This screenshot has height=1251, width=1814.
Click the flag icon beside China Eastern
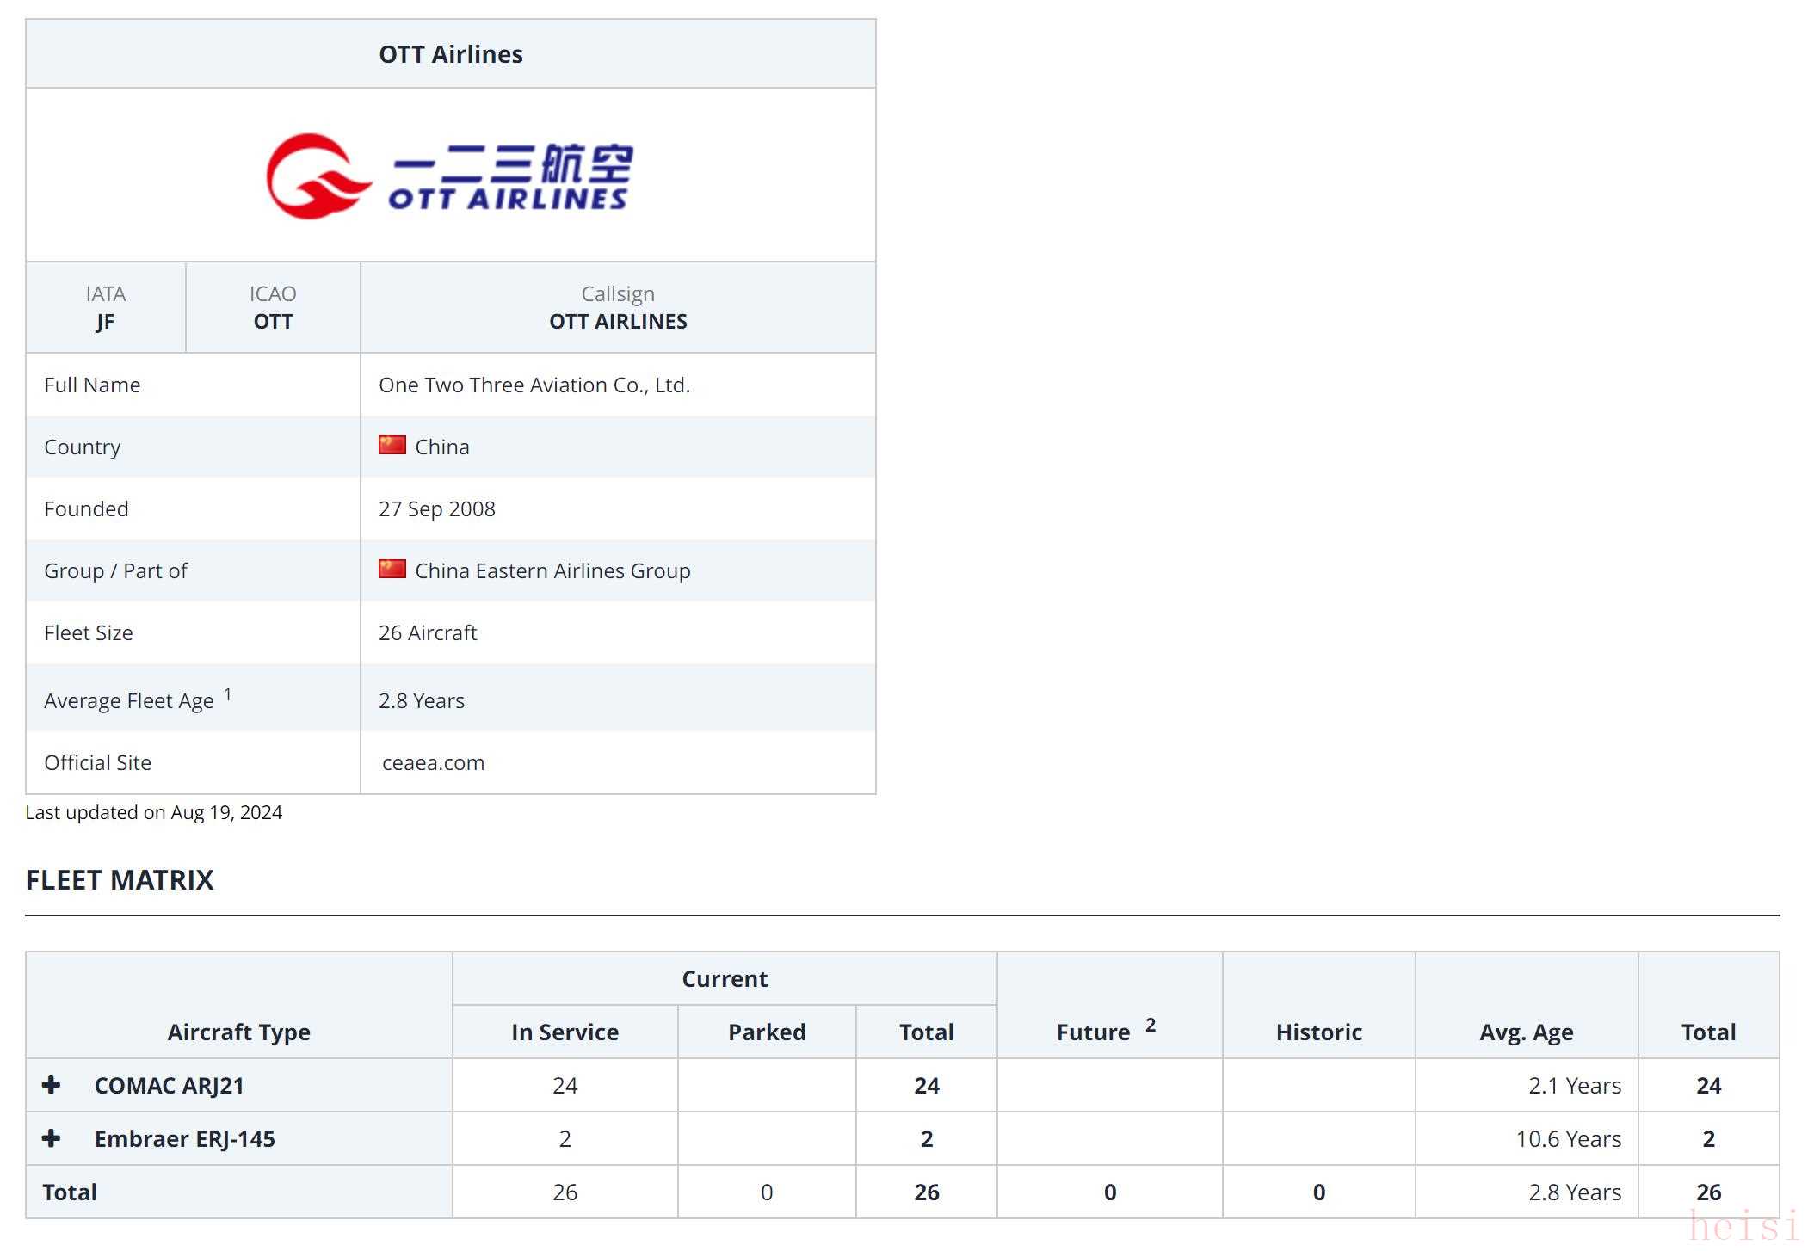pyautogui.click(x=392, y=570)
